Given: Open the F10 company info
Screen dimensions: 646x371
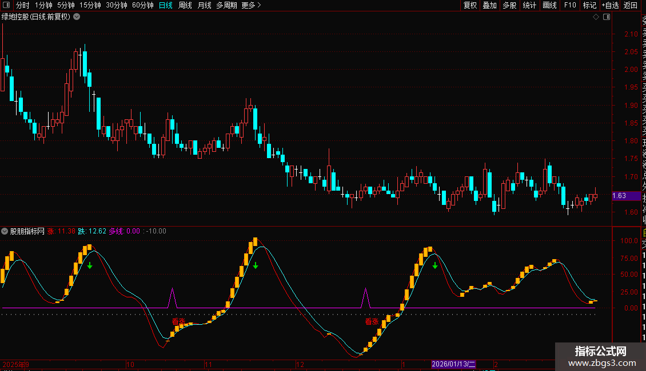Looking at the screenshot, I should (x=570, y=6).
